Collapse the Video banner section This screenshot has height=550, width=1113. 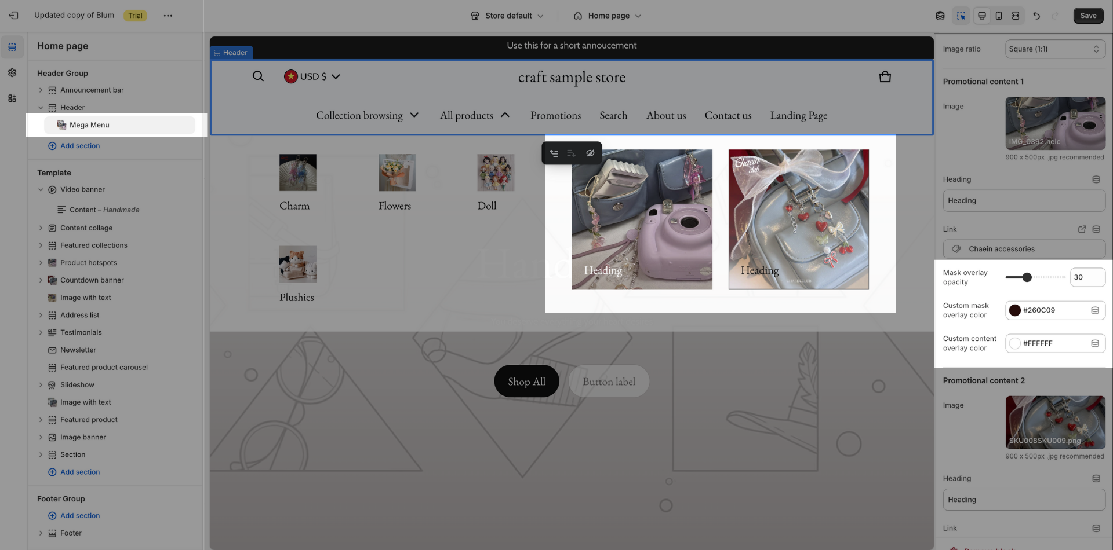41,190
